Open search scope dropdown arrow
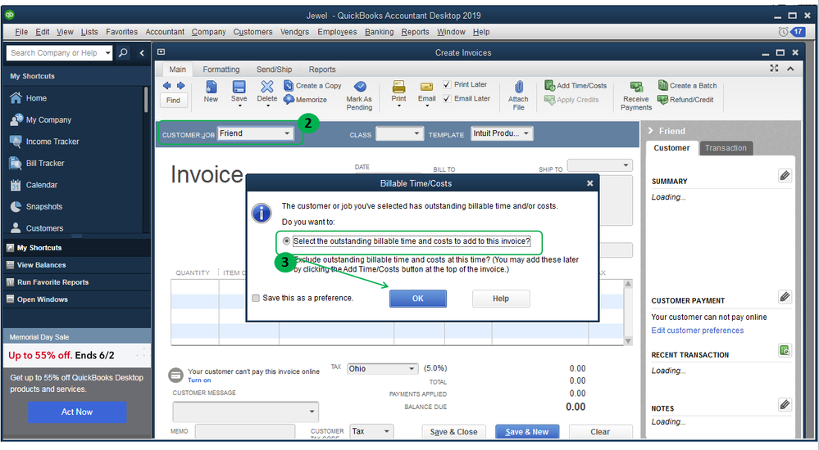819x450 pixels. point(107,52)
